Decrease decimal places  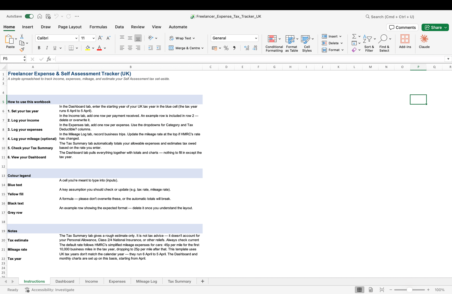tap(255, 48)
